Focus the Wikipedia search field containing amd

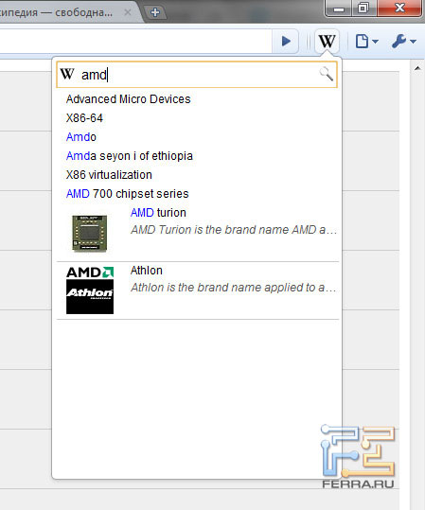(x=197, y=75)
